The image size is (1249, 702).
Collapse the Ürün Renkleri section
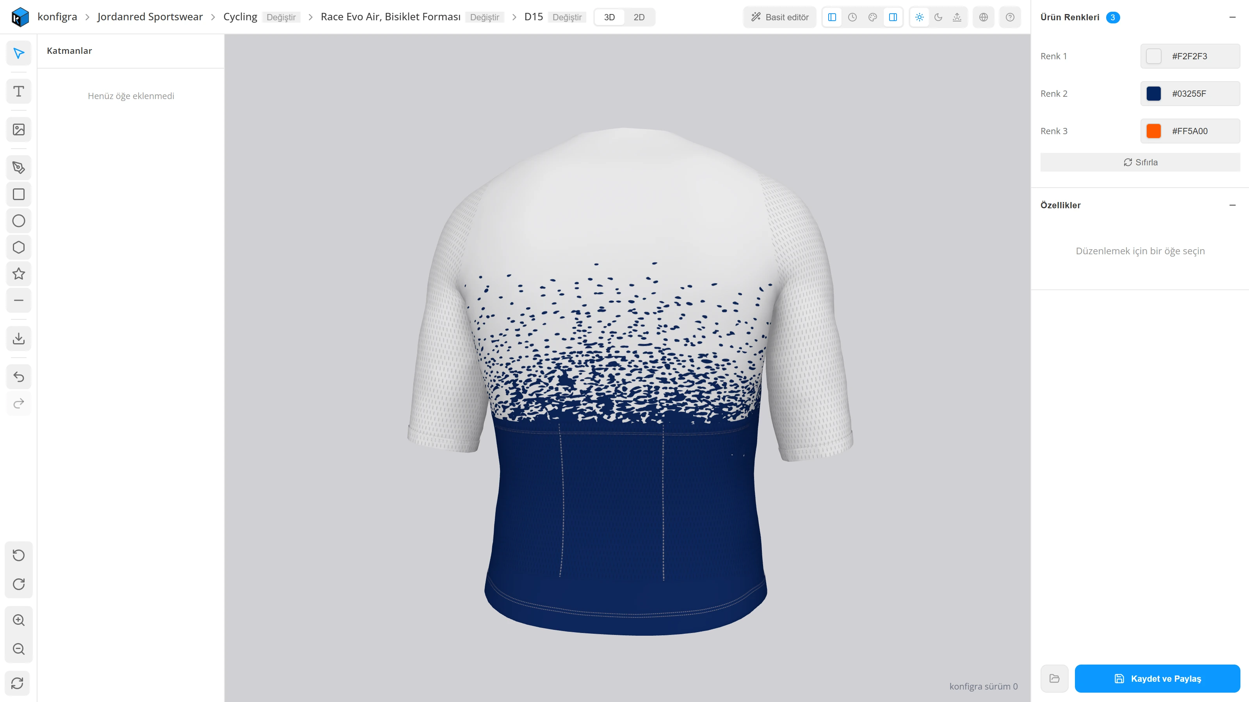(1233, 17)
